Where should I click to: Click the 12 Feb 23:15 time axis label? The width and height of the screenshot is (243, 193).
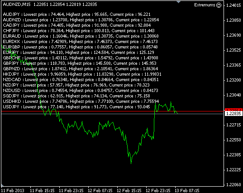pyautogui.click(x=158, y=190)
